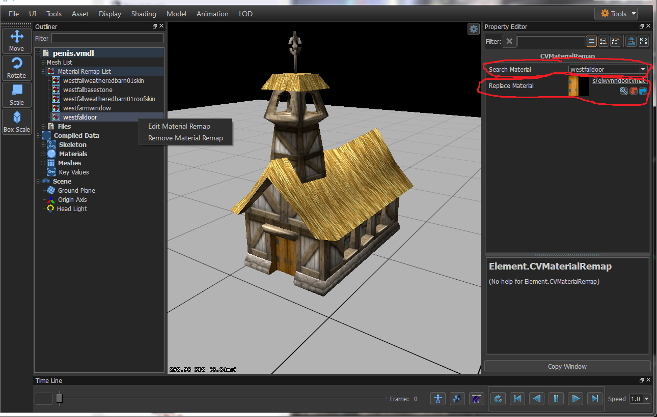Click the blue arrow icon under Replace Material
Viewport: 657px width, 417px height.
click(643, 91)
